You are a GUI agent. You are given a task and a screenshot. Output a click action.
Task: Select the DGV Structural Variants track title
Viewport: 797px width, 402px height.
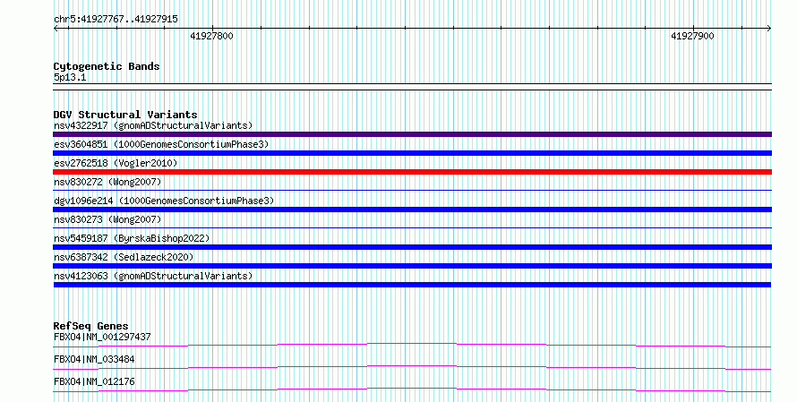coord(125,115)
